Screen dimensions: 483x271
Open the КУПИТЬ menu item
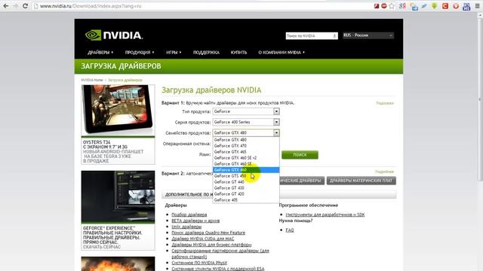pos(238,53)
